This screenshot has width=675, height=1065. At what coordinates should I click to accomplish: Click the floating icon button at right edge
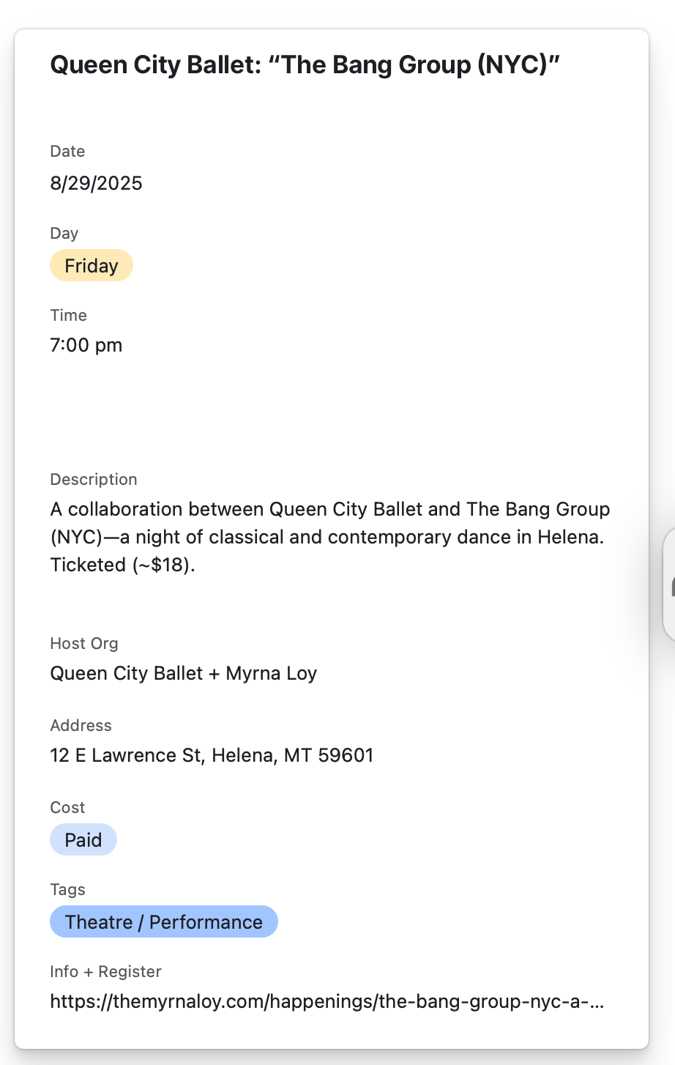tap(669, 585)
